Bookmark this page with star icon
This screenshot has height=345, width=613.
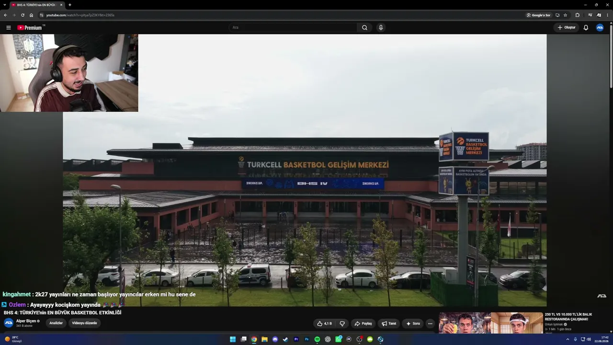(x=565, y=15)
